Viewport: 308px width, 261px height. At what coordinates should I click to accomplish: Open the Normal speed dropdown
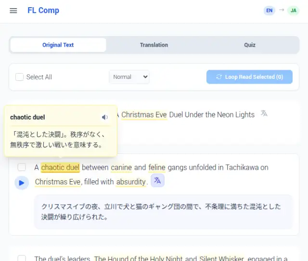[129, 77]
